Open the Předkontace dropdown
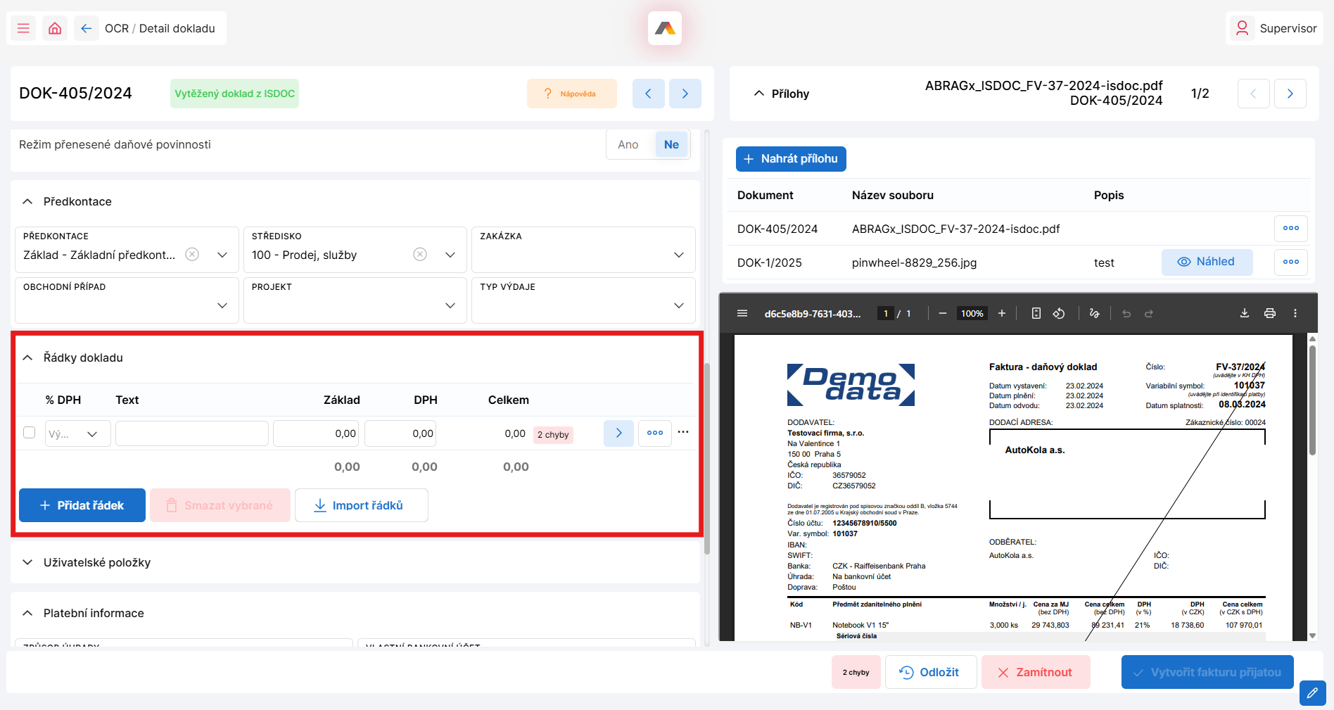1334x710 pixels. click(x=222, y=255)
